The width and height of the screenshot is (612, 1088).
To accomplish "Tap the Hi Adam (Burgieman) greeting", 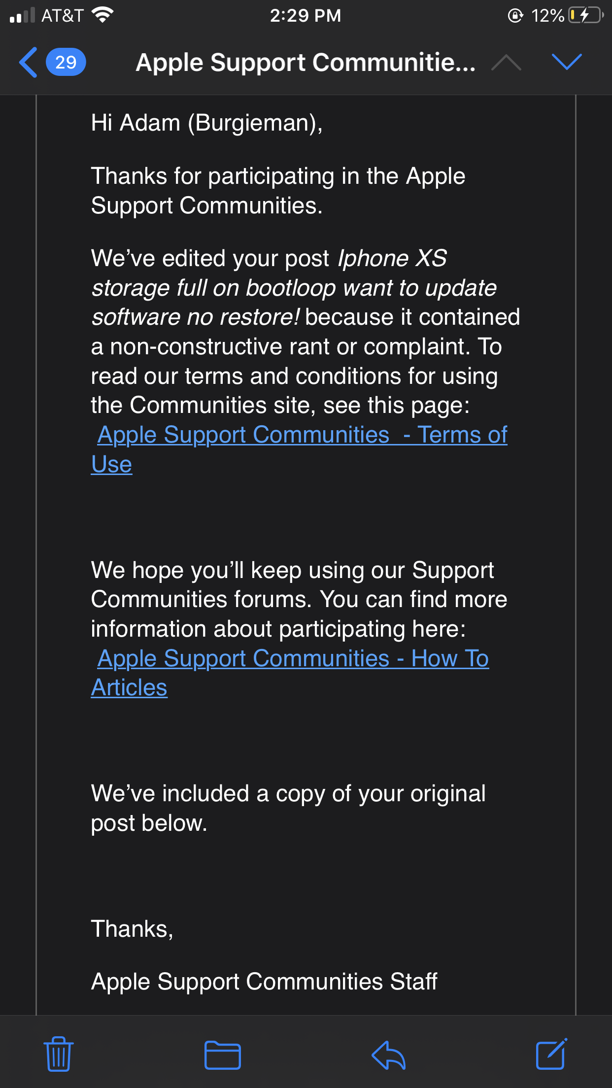I will click(206, 123).
